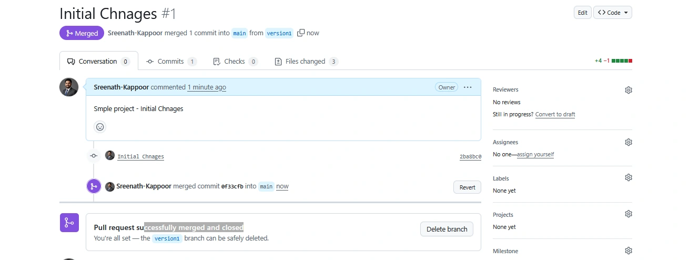
Task: Click the Edit title button
Action: pos(583,13)
